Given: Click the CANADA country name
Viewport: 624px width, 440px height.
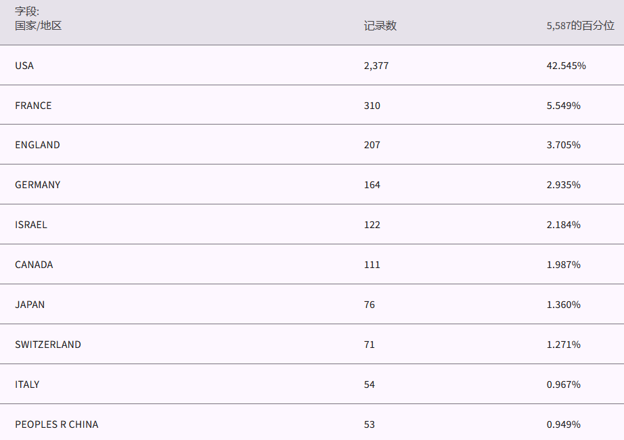Looking at the screenshot, I should [x=34, y=265].
